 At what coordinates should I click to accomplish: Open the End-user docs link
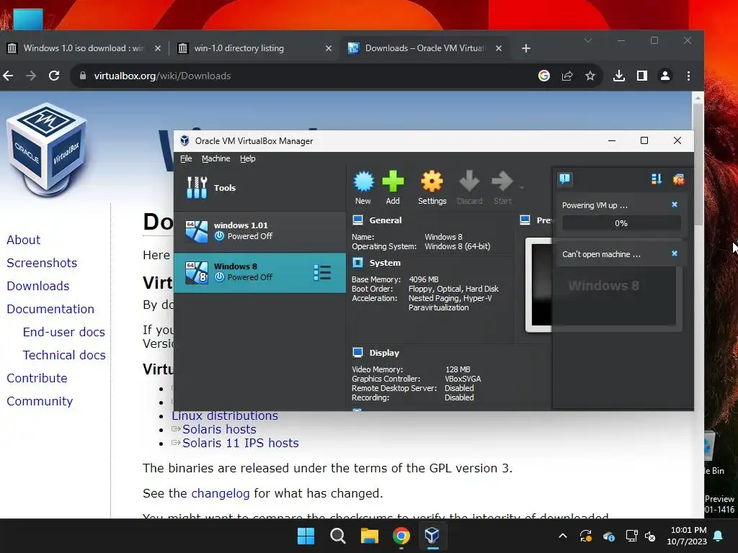pyautogui.click(x=64, y=332)
